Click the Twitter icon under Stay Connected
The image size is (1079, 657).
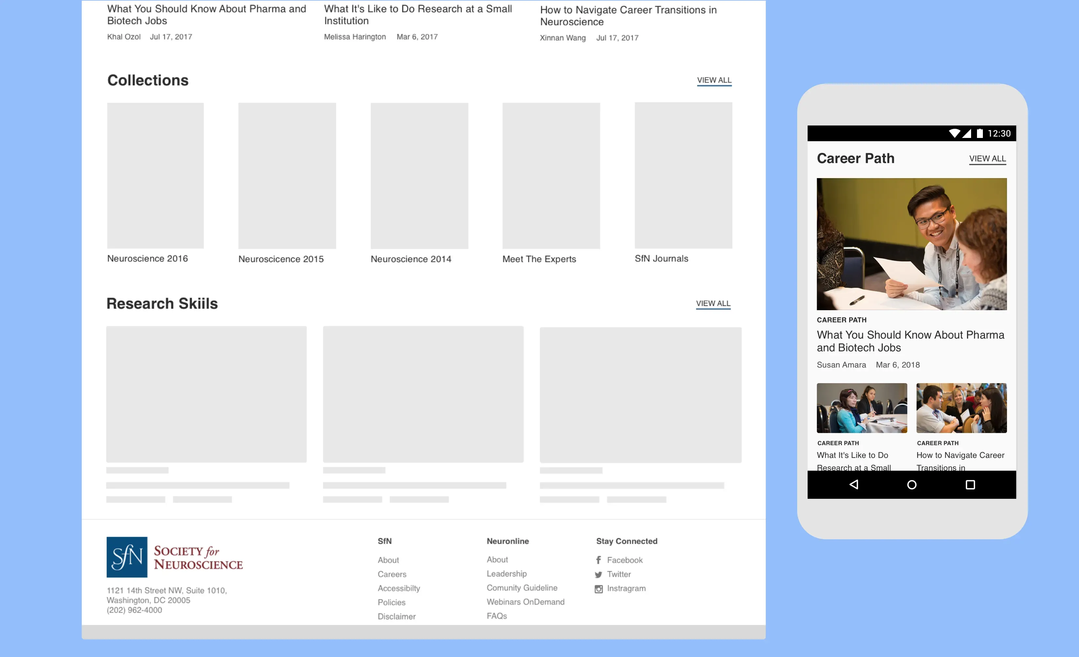(x=598, y=574)
